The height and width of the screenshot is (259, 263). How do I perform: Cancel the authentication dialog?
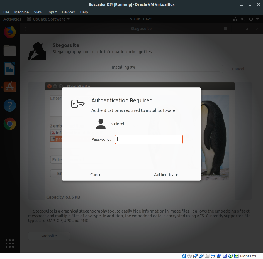click(x=96, y=174)
